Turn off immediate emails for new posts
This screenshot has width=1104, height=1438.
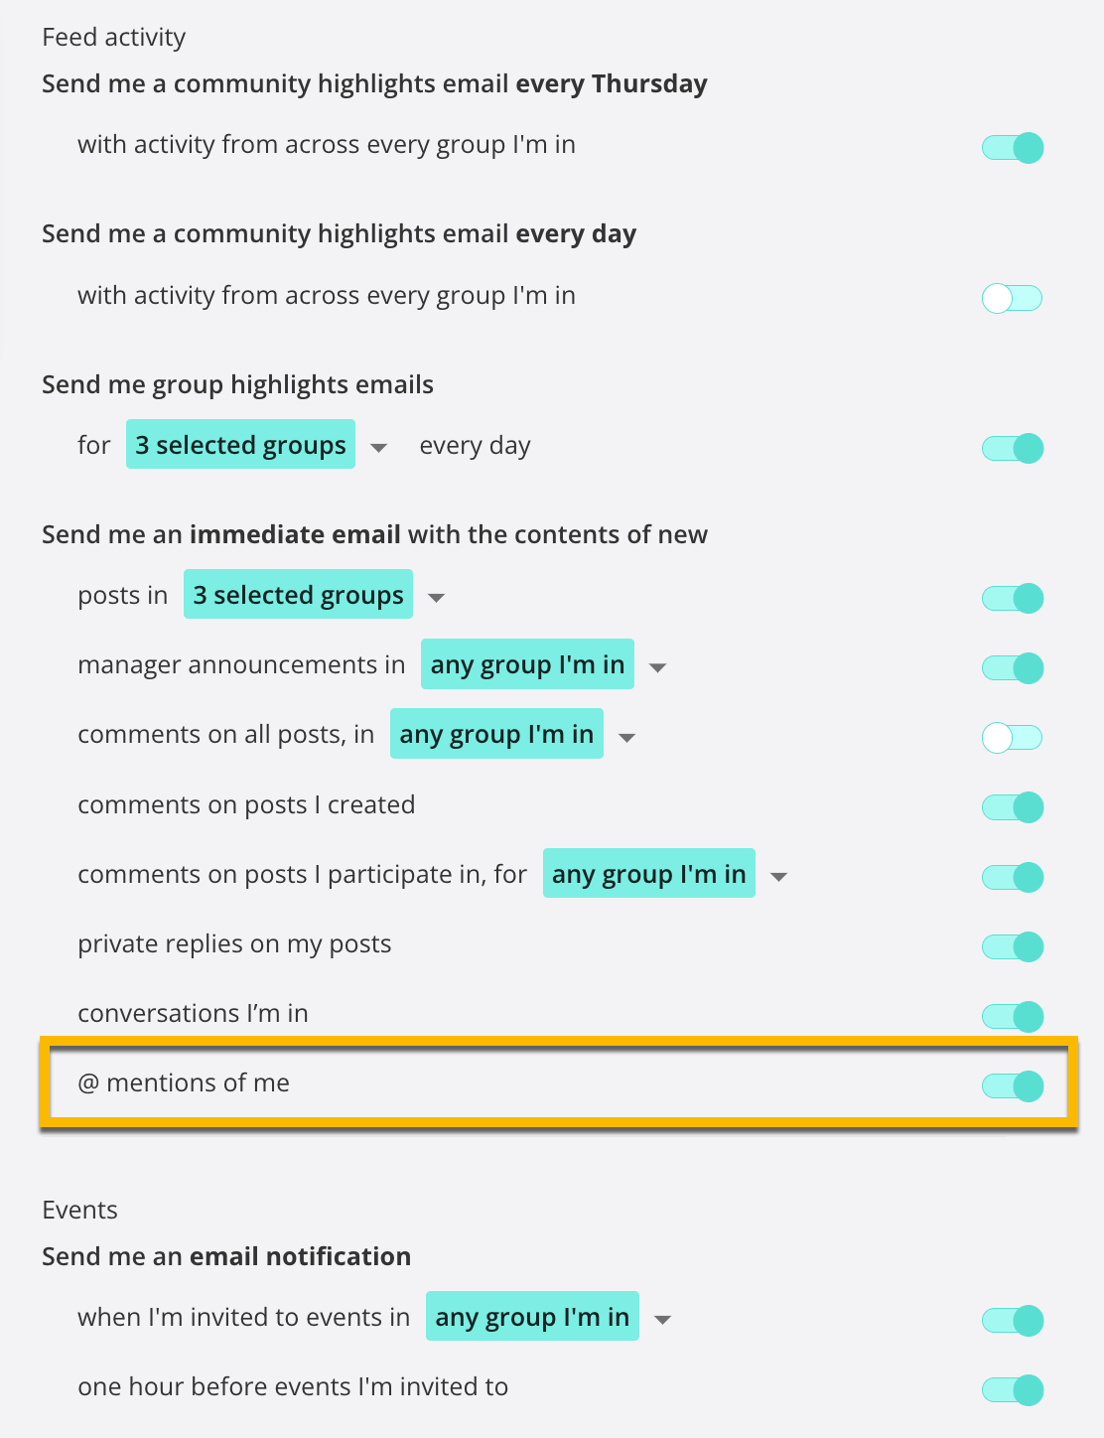[x=1012, y=598]
